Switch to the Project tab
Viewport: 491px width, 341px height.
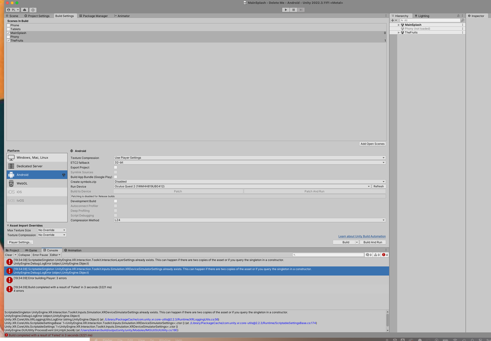tap(12, 250)
